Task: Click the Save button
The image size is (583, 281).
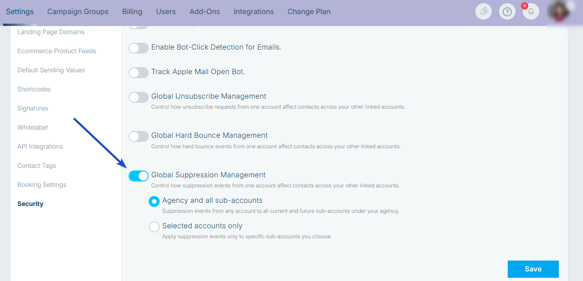Action: coord(533,269)
